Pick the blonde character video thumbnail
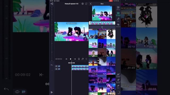170x95 pixels. point(93,53)
